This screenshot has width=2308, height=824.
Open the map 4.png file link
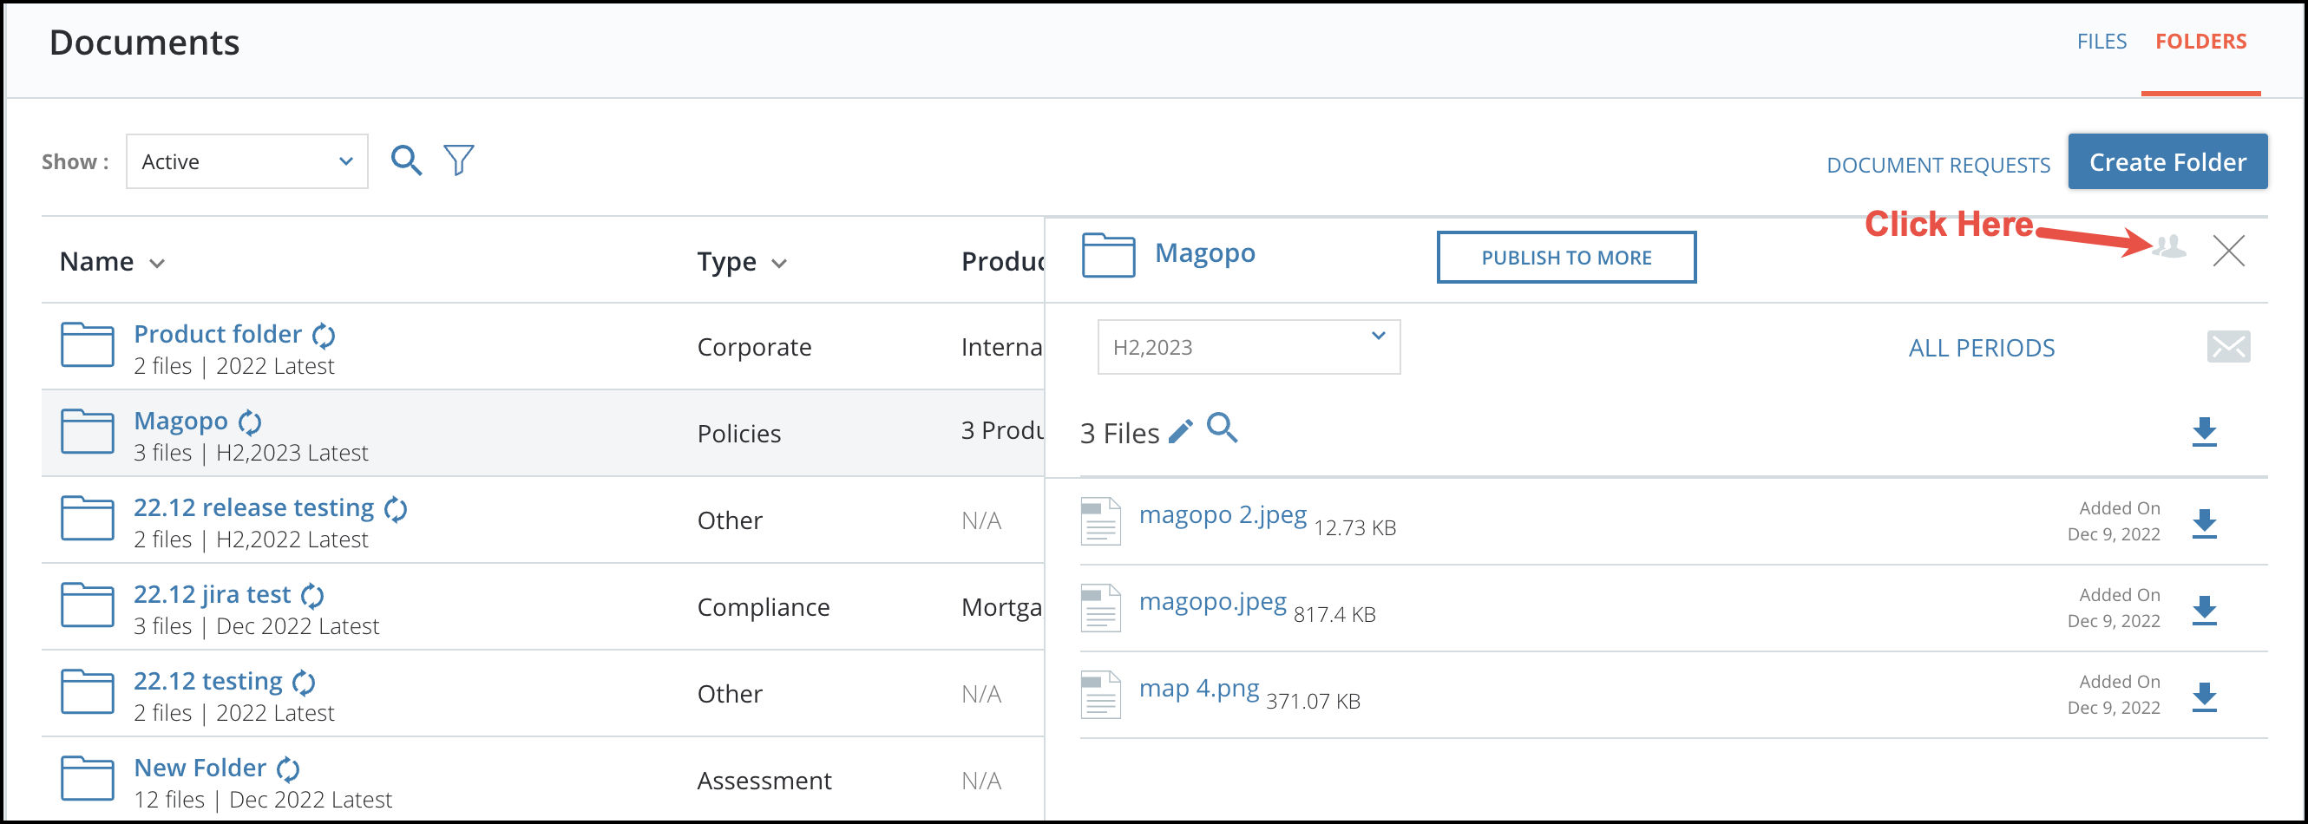click(1199, 689)
